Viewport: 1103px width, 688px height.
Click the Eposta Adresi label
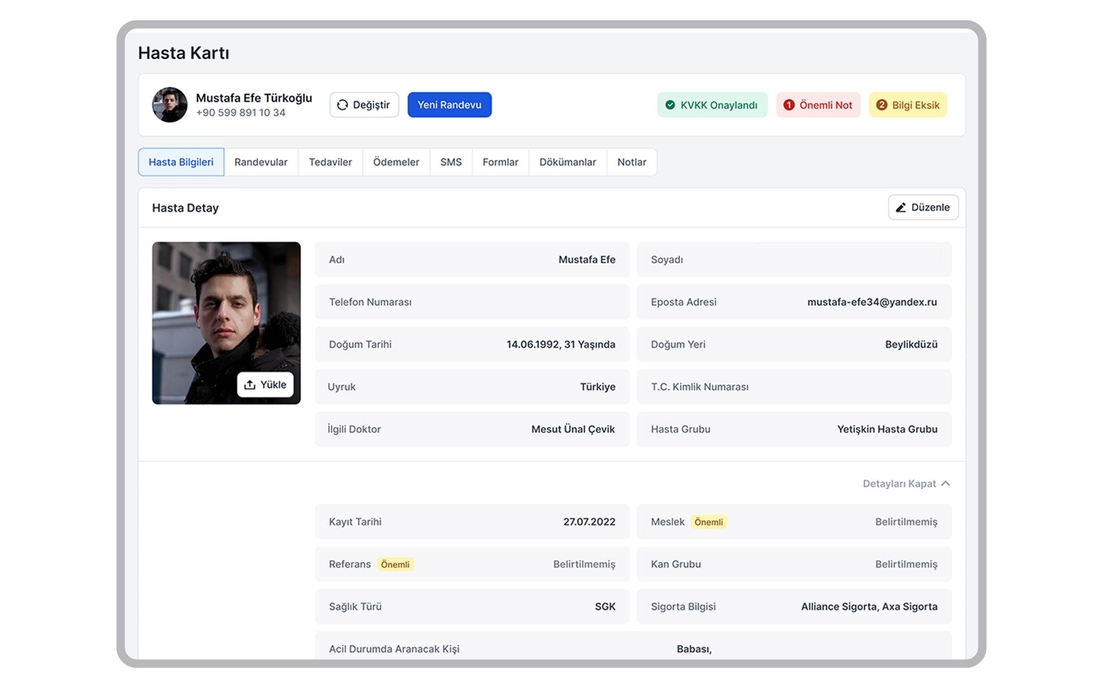coord(684,302)
